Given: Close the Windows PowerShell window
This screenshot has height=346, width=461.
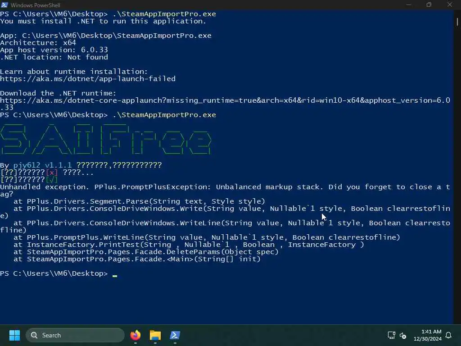Looking at the screenshot, I should pos(450,5).
